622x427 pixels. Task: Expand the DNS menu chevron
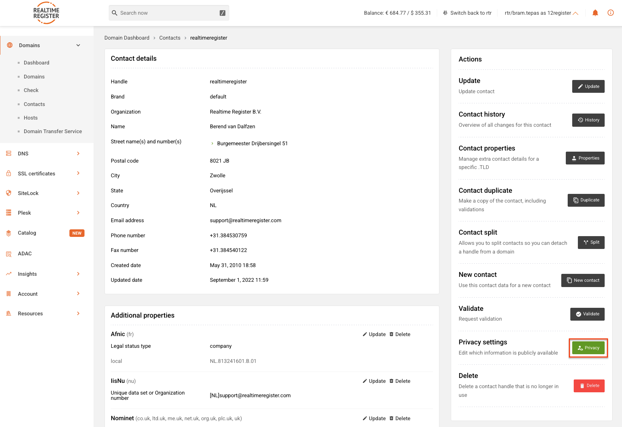tap(78, 154)
